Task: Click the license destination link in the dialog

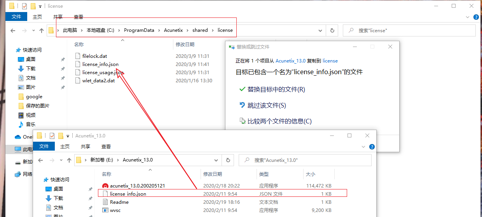Action: point(330,61)
